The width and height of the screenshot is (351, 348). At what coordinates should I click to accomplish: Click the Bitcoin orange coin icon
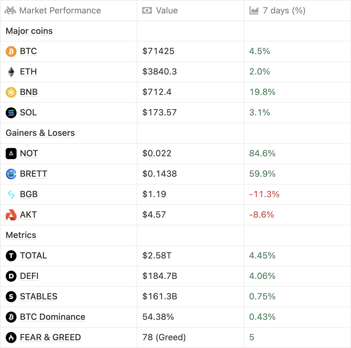pos(11,51)
